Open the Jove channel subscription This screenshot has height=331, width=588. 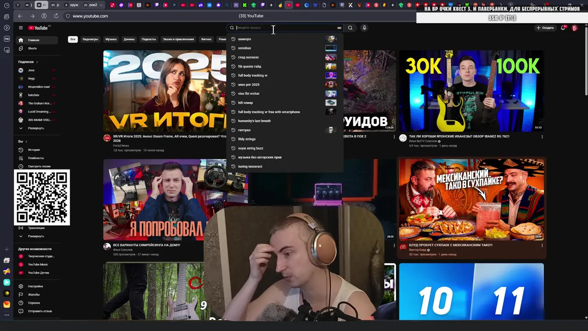(x=37, y=70)
